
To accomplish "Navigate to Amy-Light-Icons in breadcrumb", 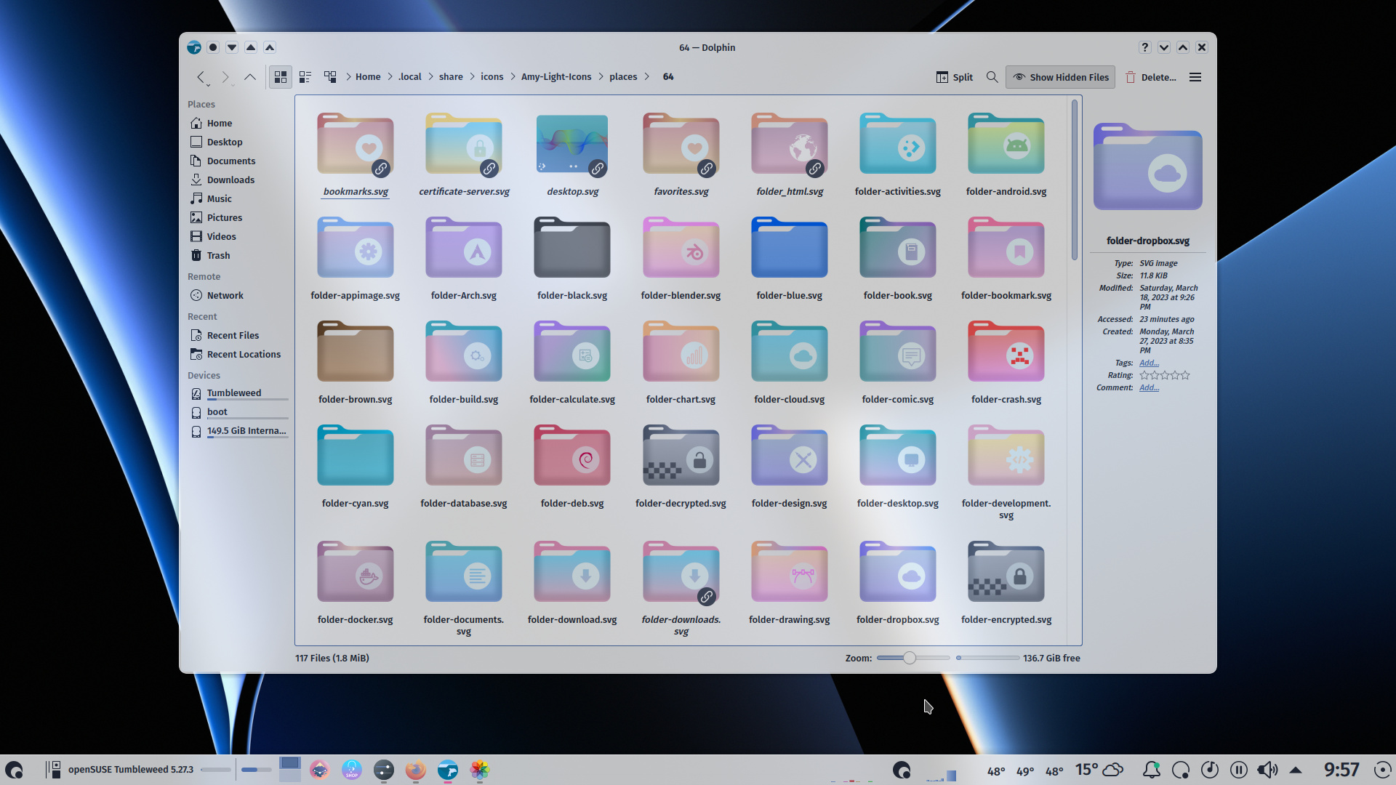I will [556, 77].
